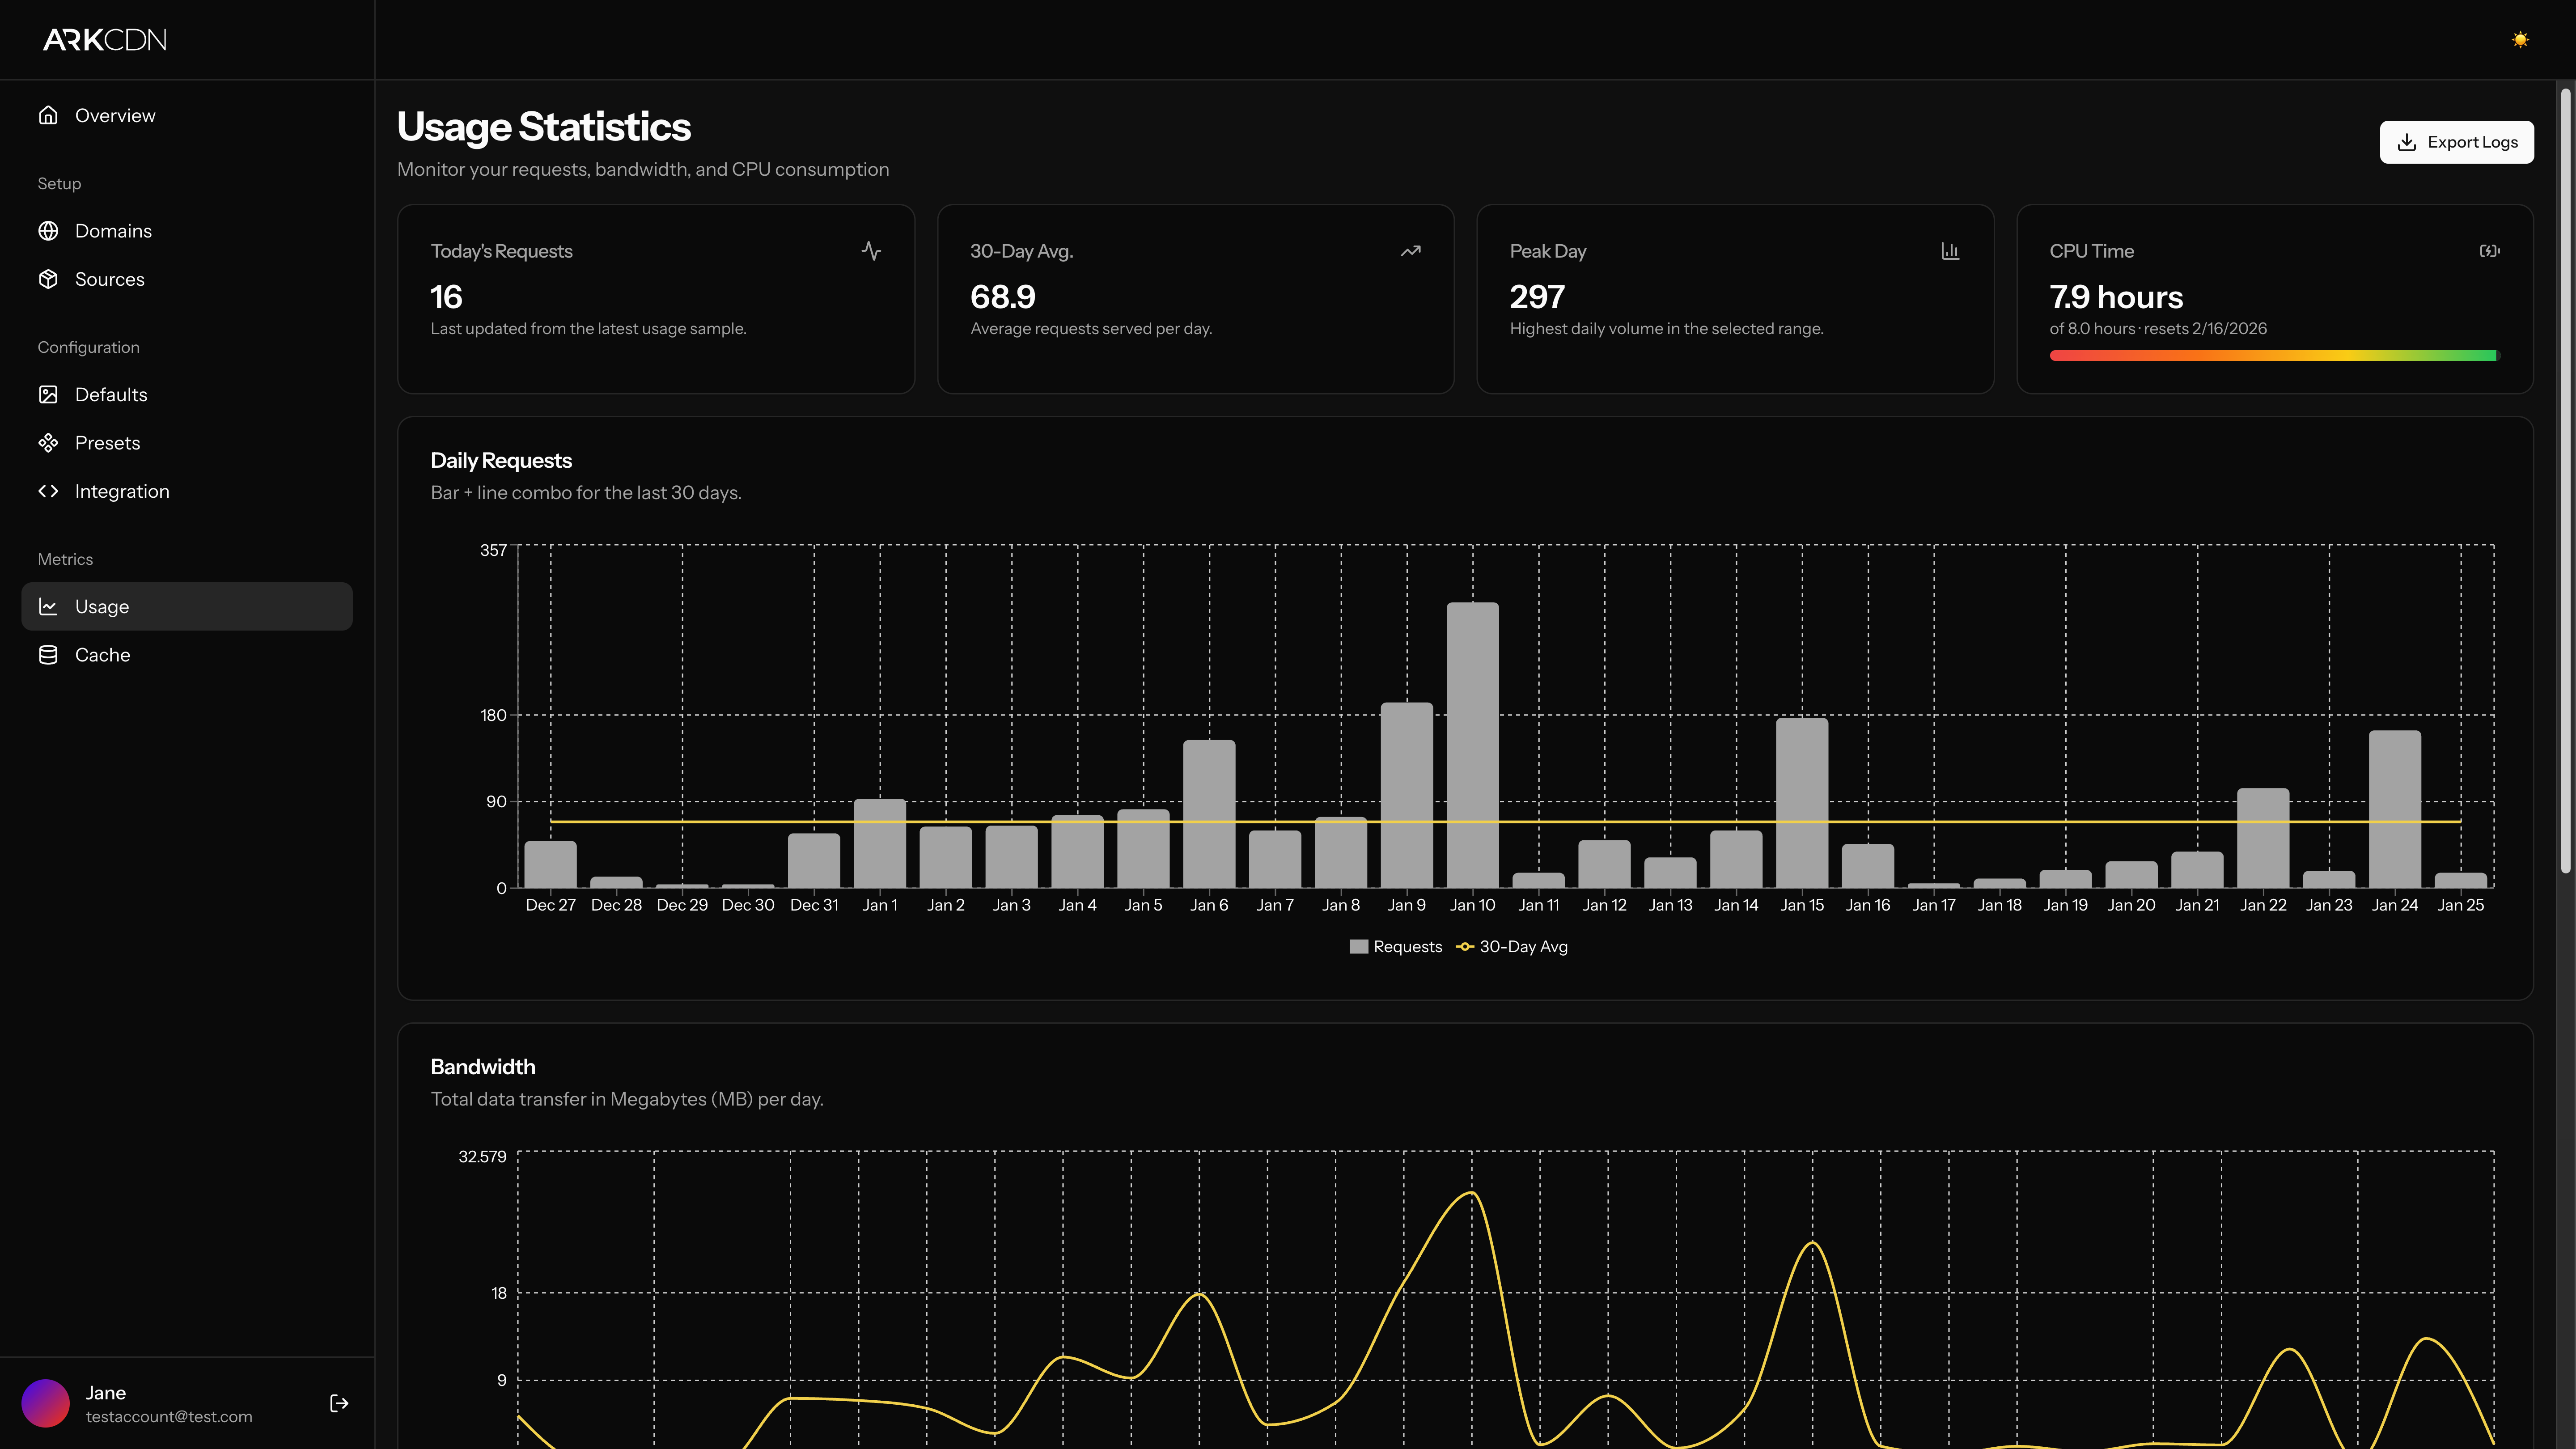Open the Cache metrics page
2576x1449 pixels.
(x=187, y=655)
